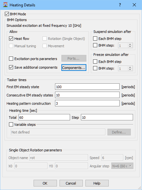Click the Total heating time field

click(x=44, y=118)
